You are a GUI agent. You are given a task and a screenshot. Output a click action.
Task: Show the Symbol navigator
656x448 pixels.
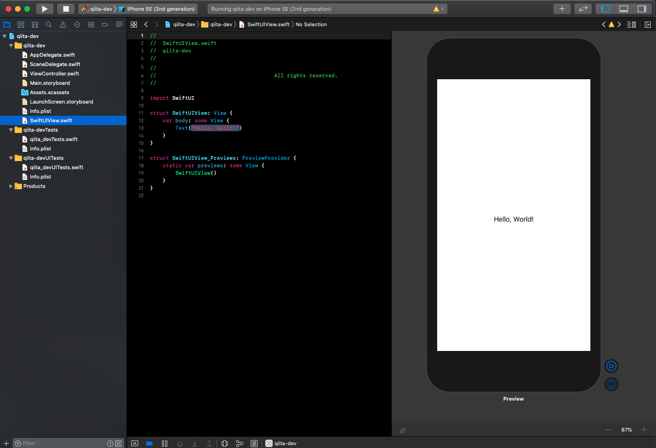click(x=35, y=24)
